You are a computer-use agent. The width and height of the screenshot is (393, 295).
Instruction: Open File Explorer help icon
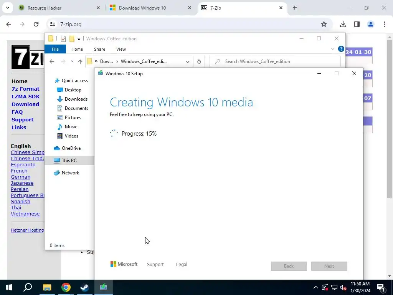[341, 49]
